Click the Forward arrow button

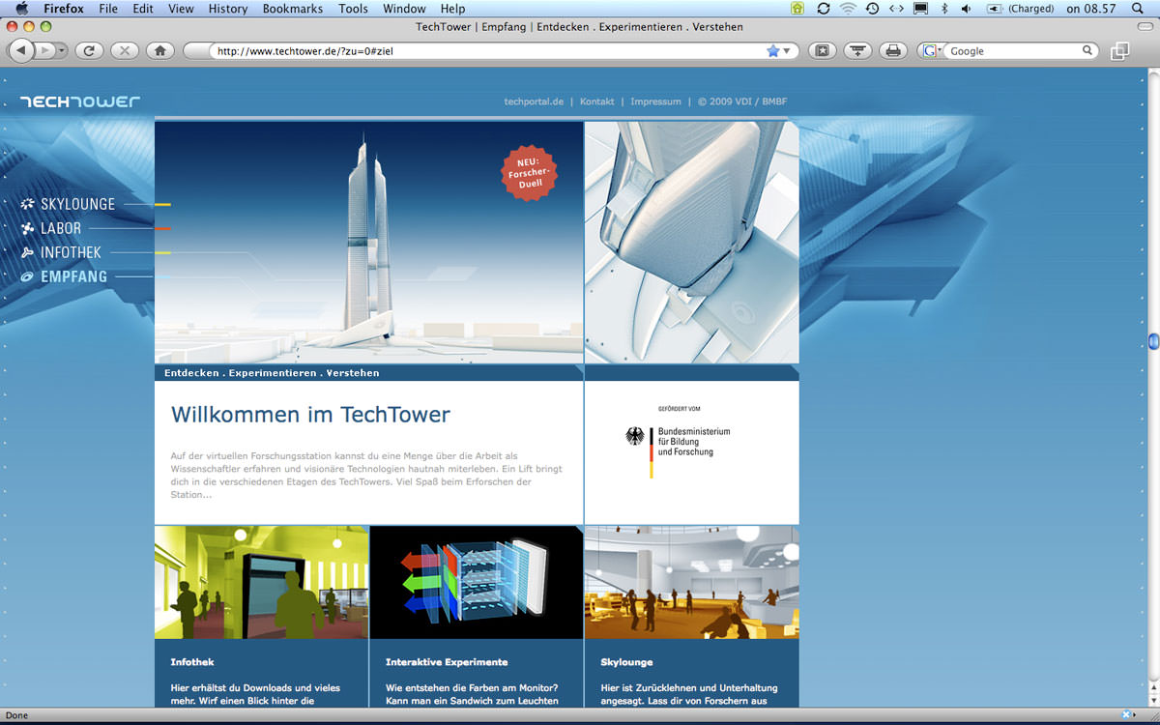click(43, 50)
